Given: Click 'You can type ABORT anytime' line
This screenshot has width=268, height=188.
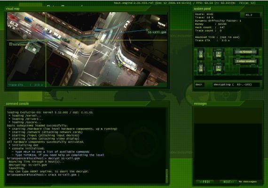Looking at the screenshot, I should point(49,172).
